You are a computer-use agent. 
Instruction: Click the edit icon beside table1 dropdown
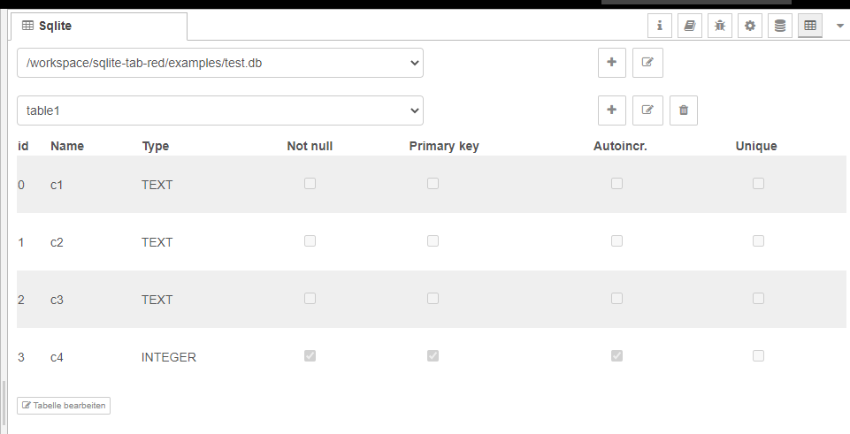click(x=647, y=110)
